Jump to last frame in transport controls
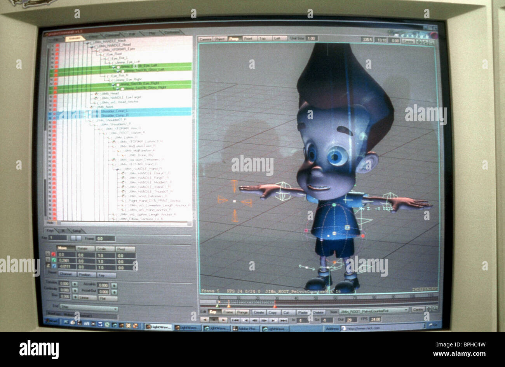 point(284,320)
